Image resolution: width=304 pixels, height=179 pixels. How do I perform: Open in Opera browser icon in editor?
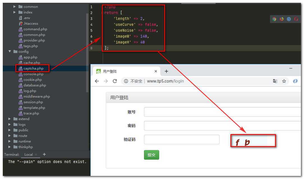296,19
